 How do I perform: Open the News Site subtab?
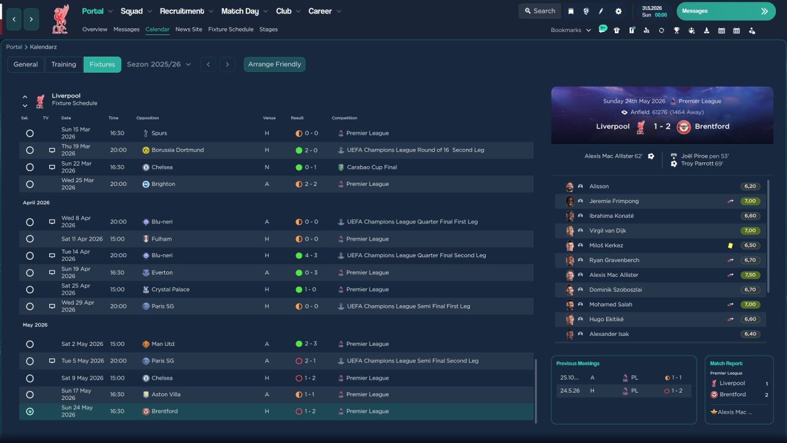[189, 30]
